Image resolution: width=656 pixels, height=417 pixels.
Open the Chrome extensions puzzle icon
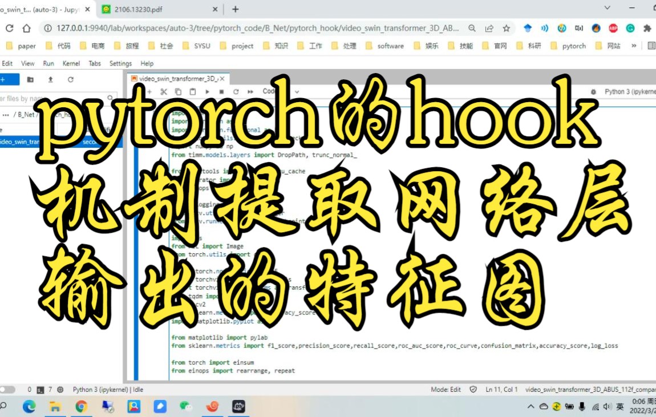pos(647,28)
